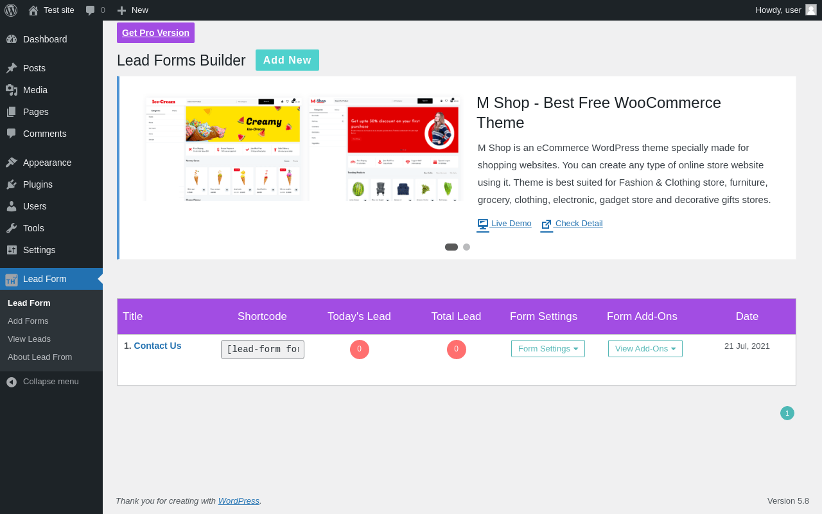Click the Plugins plug icon
The height and width of the screenshot is (514, 822).
(x=12, y=184)
